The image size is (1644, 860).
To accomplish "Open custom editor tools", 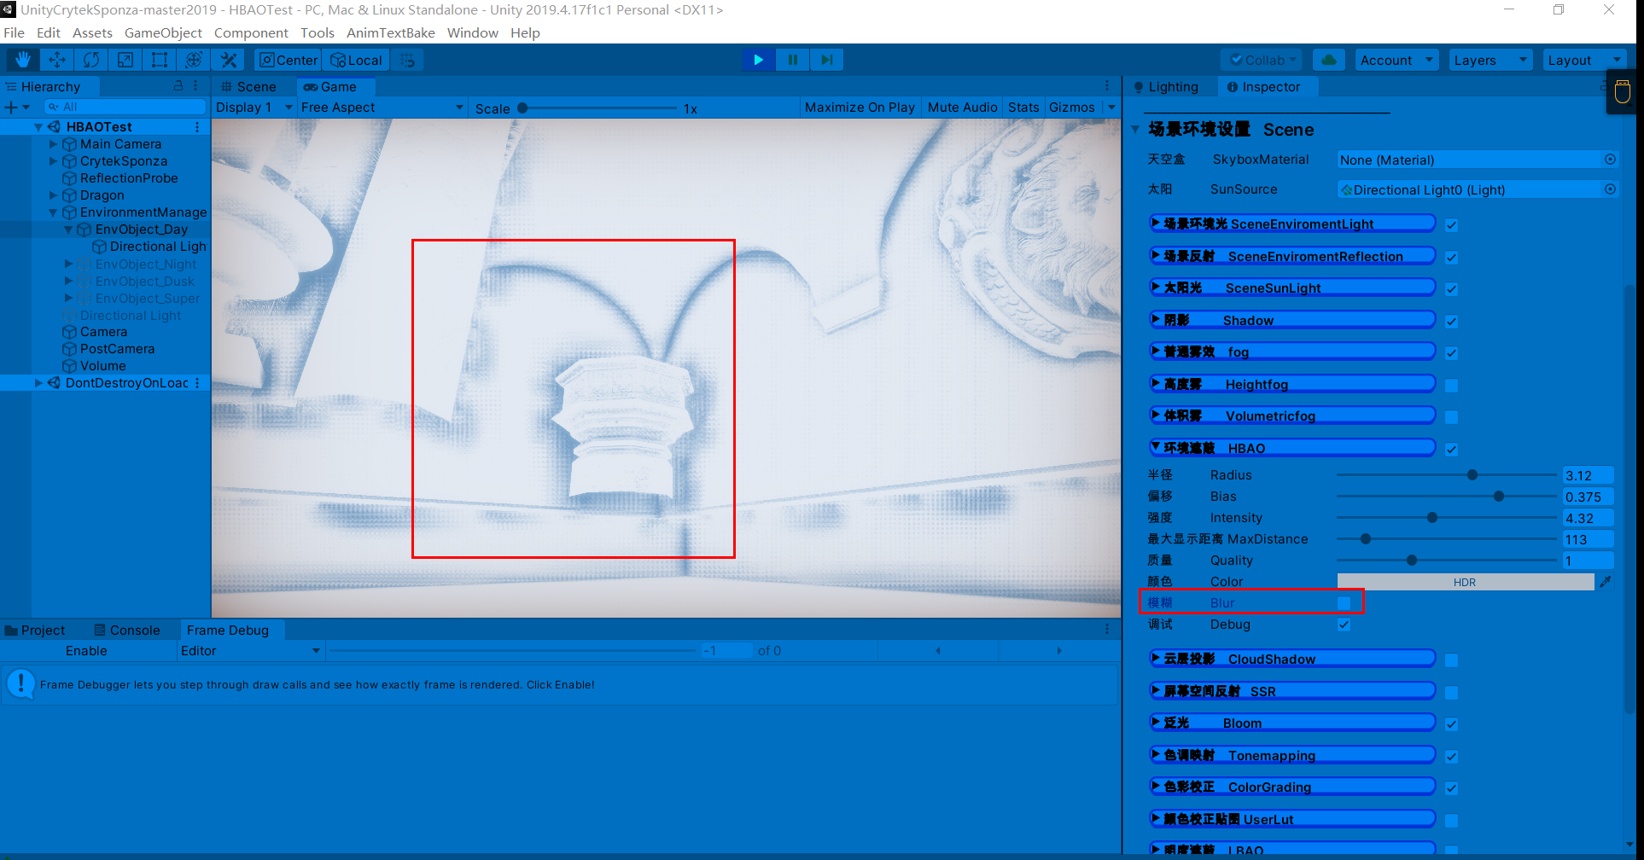I will pyautogui.click(x=228, y=60).
